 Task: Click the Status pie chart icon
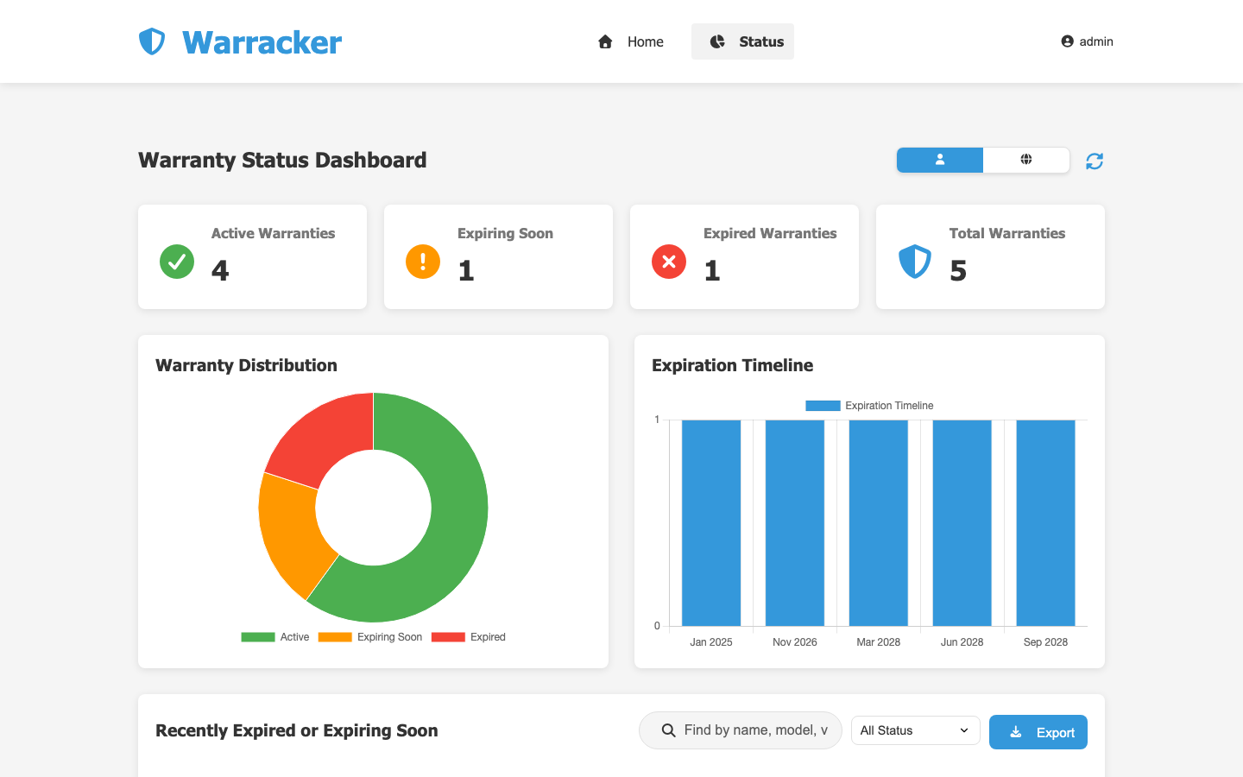pyautogui.click(x=717, y=41)
